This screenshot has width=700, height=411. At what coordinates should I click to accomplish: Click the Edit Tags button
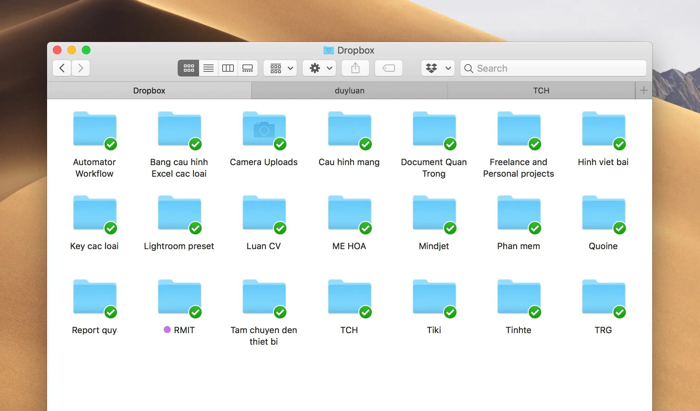388,68
